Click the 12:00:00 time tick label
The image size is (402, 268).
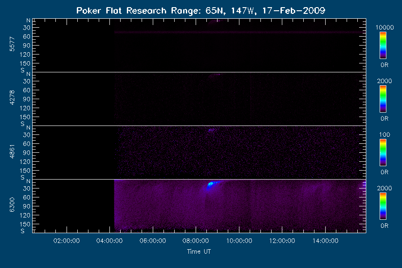282,241
